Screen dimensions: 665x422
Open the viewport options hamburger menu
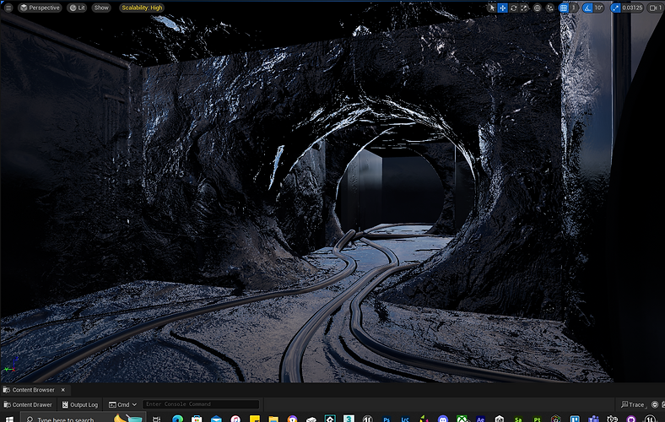tap(8, 8)
